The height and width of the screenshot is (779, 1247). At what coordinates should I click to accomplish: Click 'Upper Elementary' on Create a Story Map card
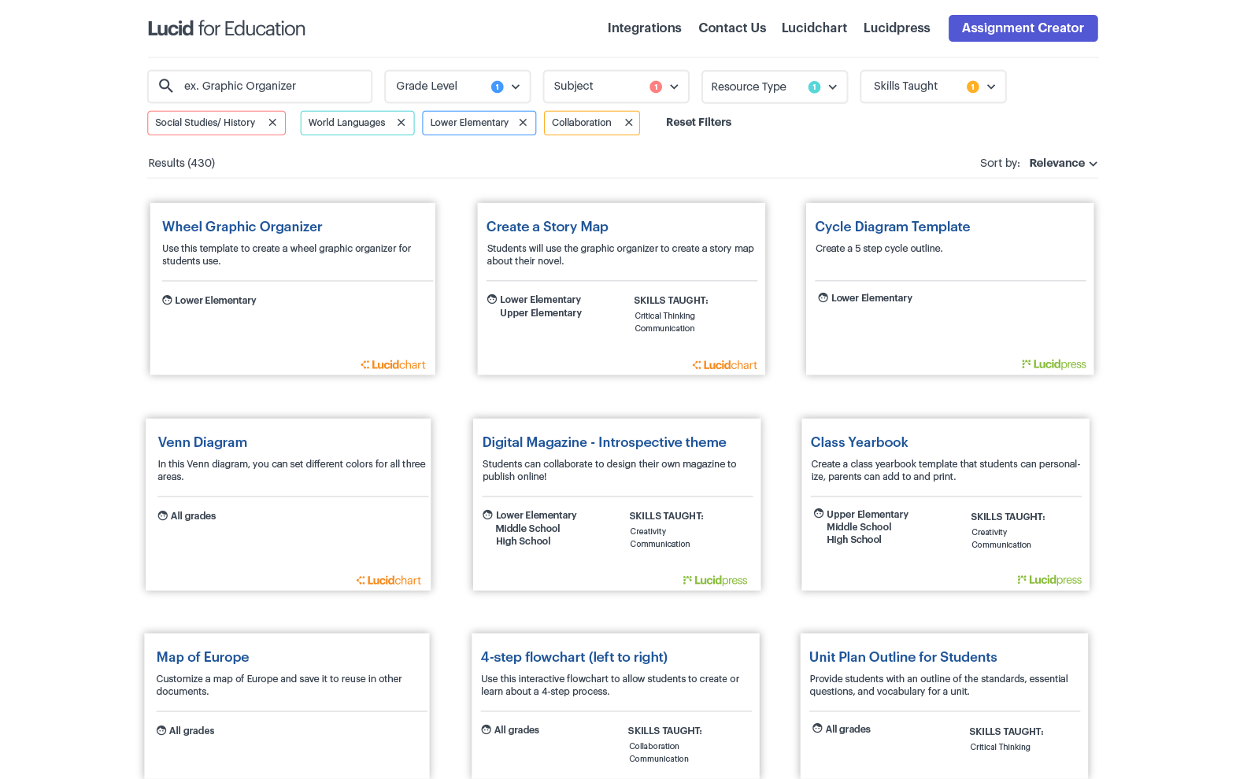[541, 313]
